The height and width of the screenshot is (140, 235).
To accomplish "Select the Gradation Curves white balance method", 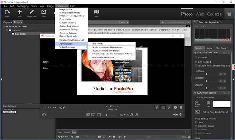I will click(196, 126).
